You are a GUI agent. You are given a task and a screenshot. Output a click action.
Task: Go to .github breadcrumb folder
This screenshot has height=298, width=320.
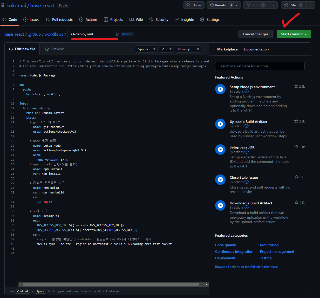(35, 34)
